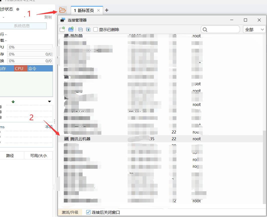Enable the 显示已删除 checkbox

point(96,29)
